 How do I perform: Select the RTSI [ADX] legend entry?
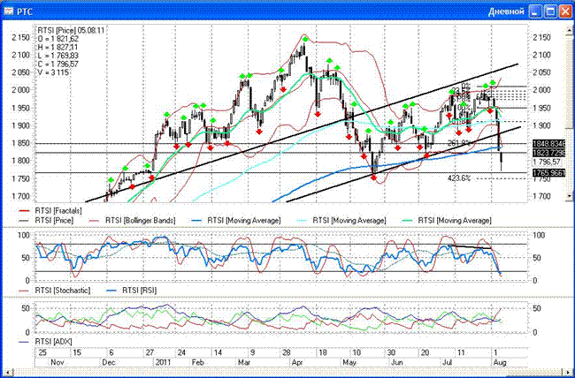54,342
